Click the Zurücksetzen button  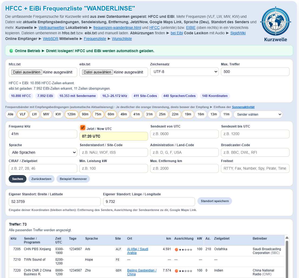click(x=41, y=179)
